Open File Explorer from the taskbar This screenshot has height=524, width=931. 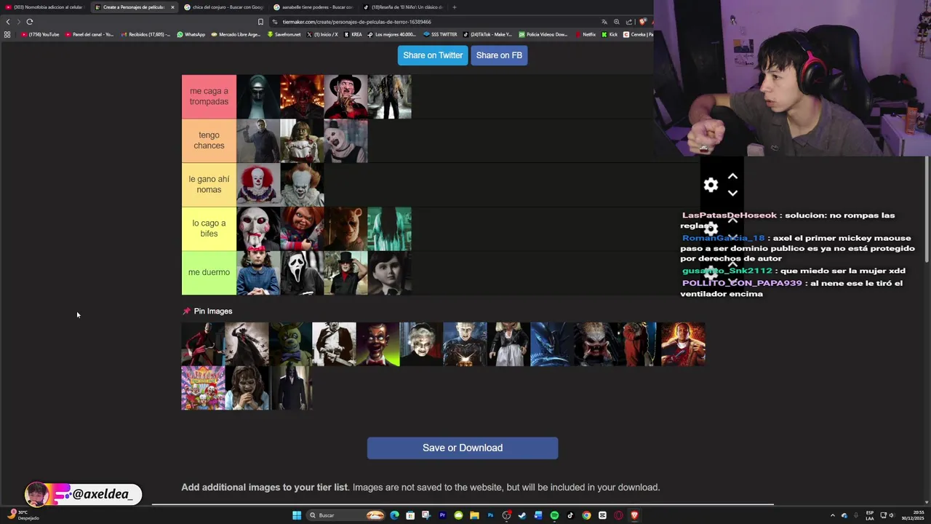475,515
